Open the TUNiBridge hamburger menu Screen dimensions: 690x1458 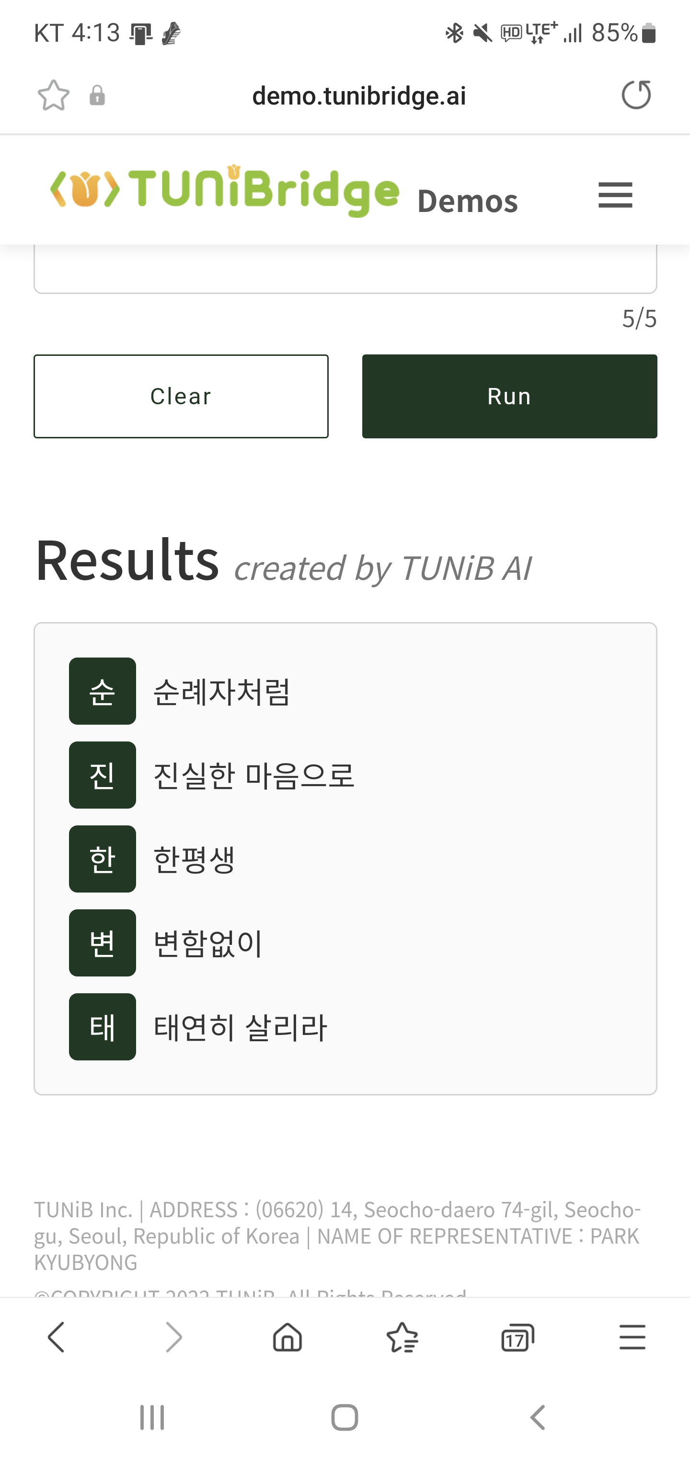615,195
